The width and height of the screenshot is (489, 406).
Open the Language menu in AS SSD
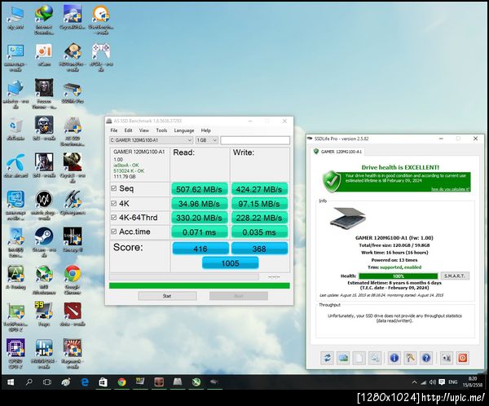(x=183, y=130)
